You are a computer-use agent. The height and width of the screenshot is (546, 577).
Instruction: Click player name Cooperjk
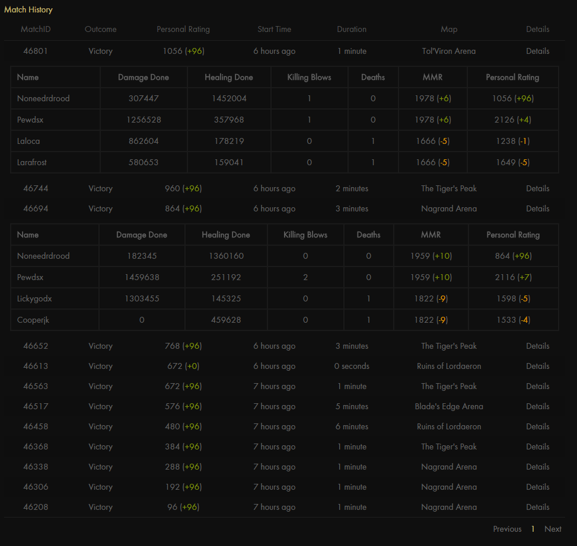click(x=33, y=320)
